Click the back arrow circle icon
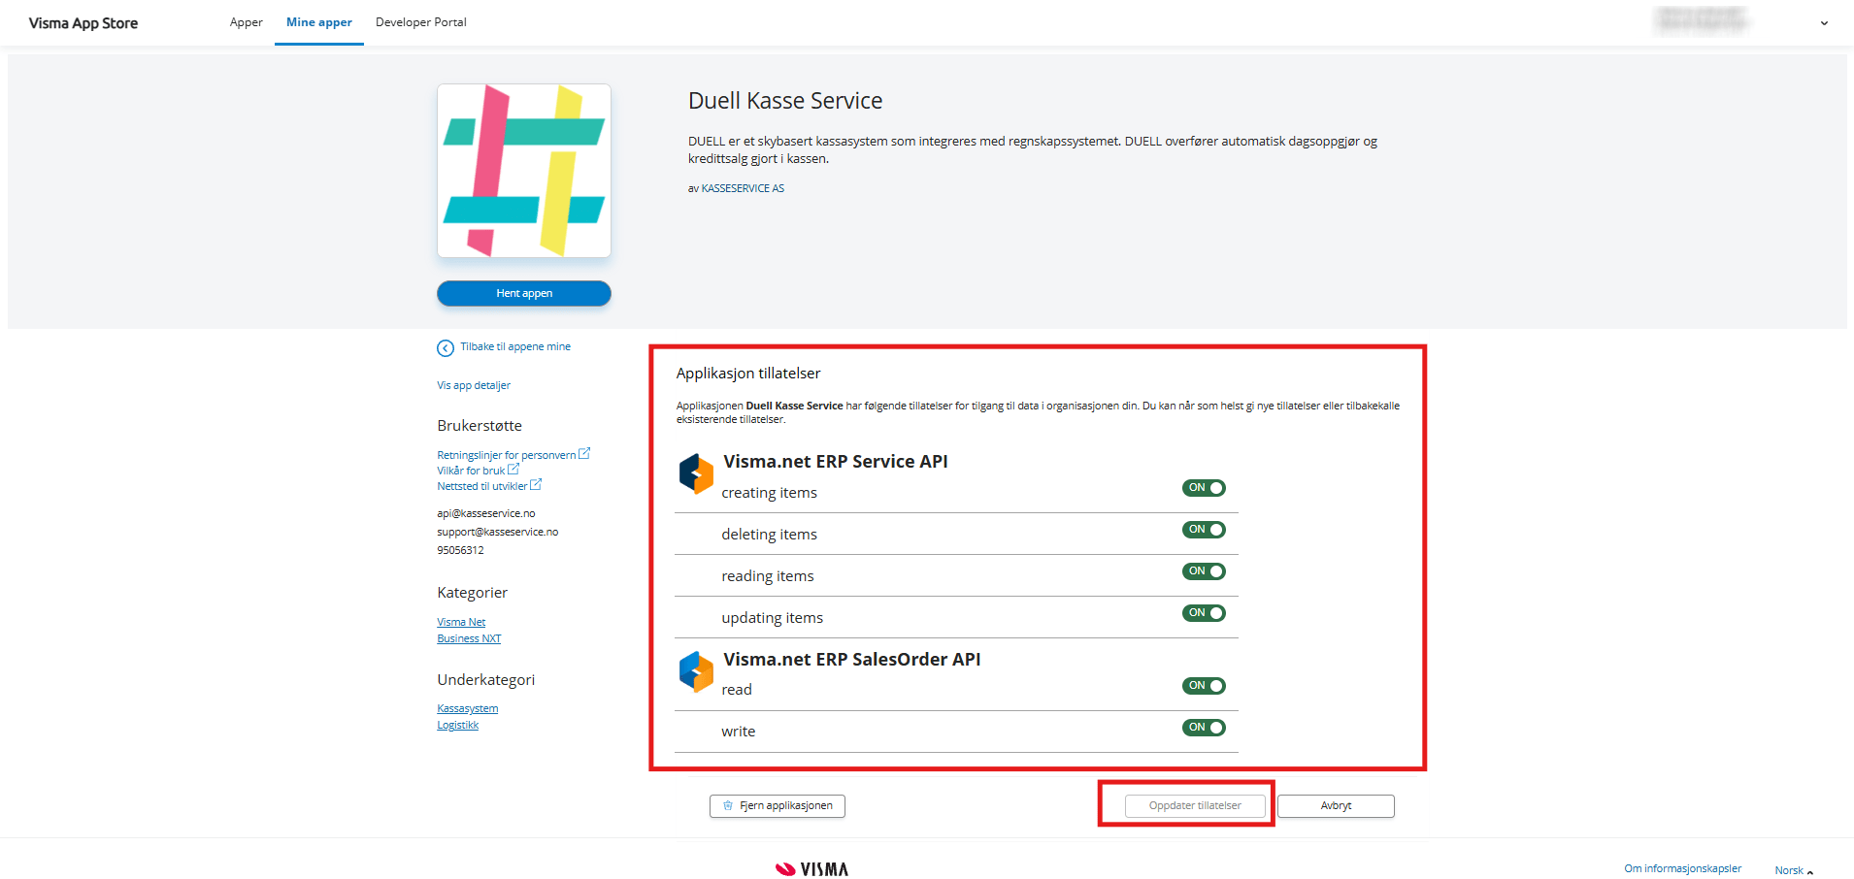1854x879 pixels. click(x=446, y=348)
